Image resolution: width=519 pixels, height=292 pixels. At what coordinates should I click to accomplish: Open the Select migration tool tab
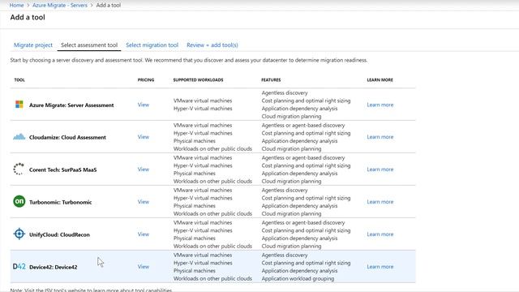152,45
